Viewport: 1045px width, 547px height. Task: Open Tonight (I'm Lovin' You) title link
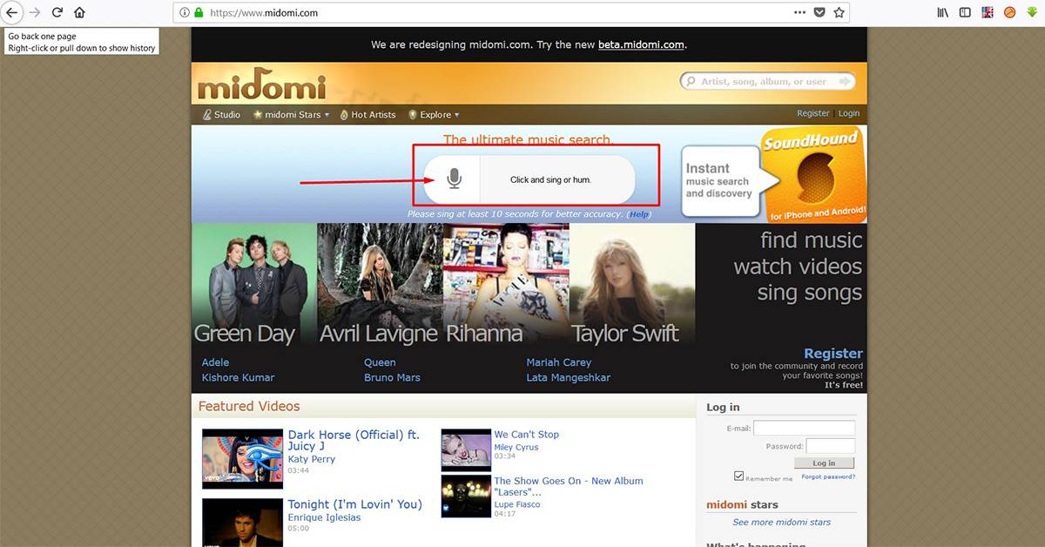[x=354, y=504]
